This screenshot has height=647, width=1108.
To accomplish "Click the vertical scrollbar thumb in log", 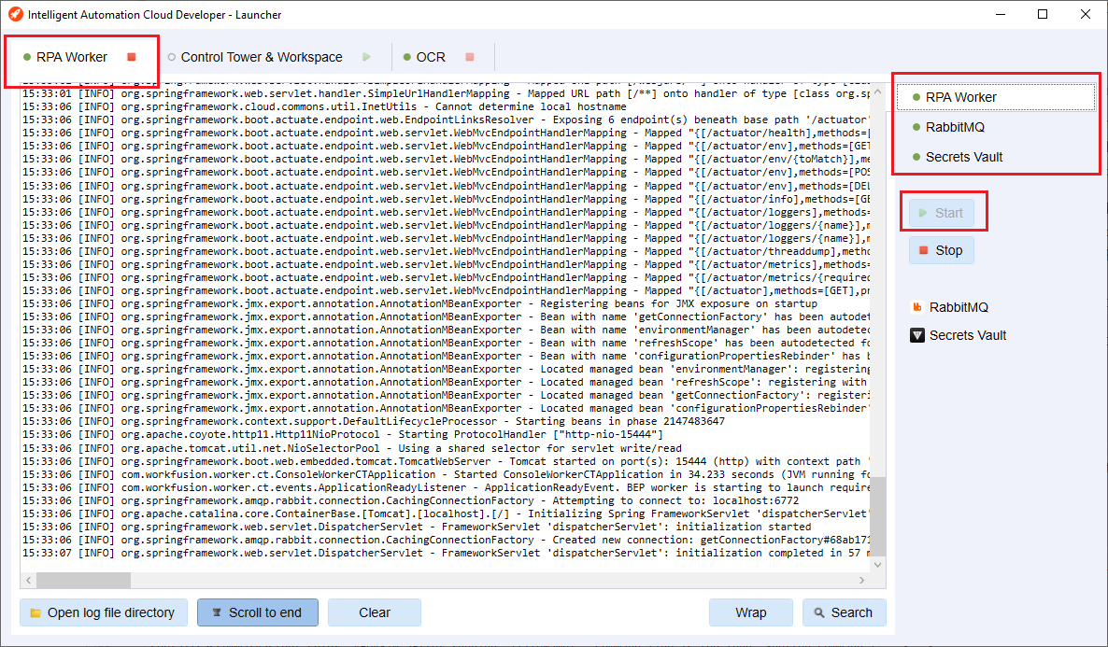I will point(877,517).
